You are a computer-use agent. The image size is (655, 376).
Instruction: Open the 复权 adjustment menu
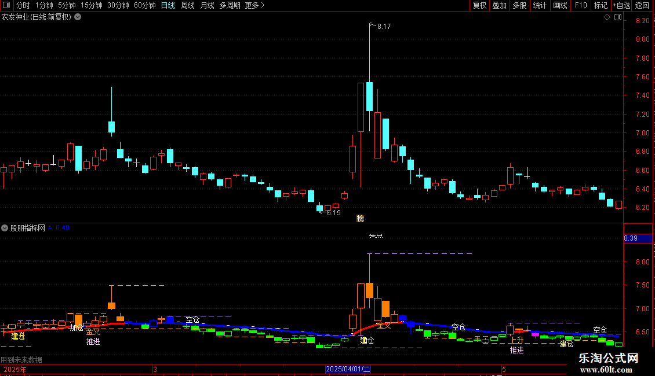(479, 5)
